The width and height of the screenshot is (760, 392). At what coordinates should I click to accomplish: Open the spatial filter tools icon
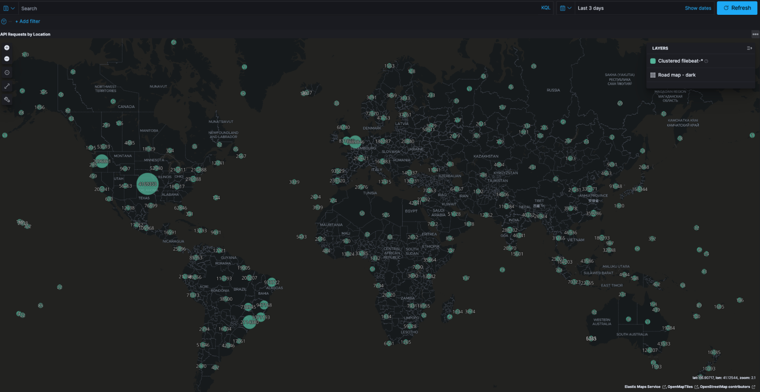tap(7, 100)
